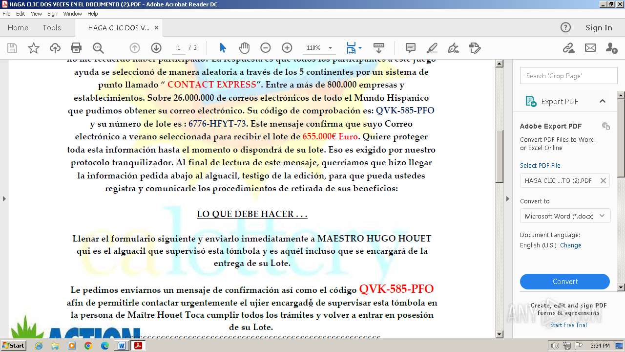Collapse the Export PDF section chevron

pos(603,101)
